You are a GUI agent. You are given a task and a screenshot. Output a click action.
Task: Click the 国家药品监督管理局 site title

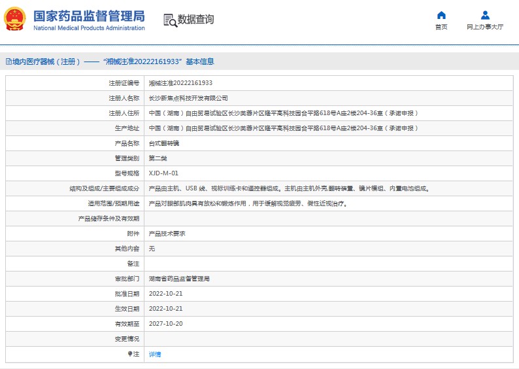pyautogui.click(x=89, y=16)
